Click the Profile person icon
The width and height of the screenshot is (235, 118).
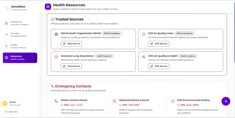(6, 46)
